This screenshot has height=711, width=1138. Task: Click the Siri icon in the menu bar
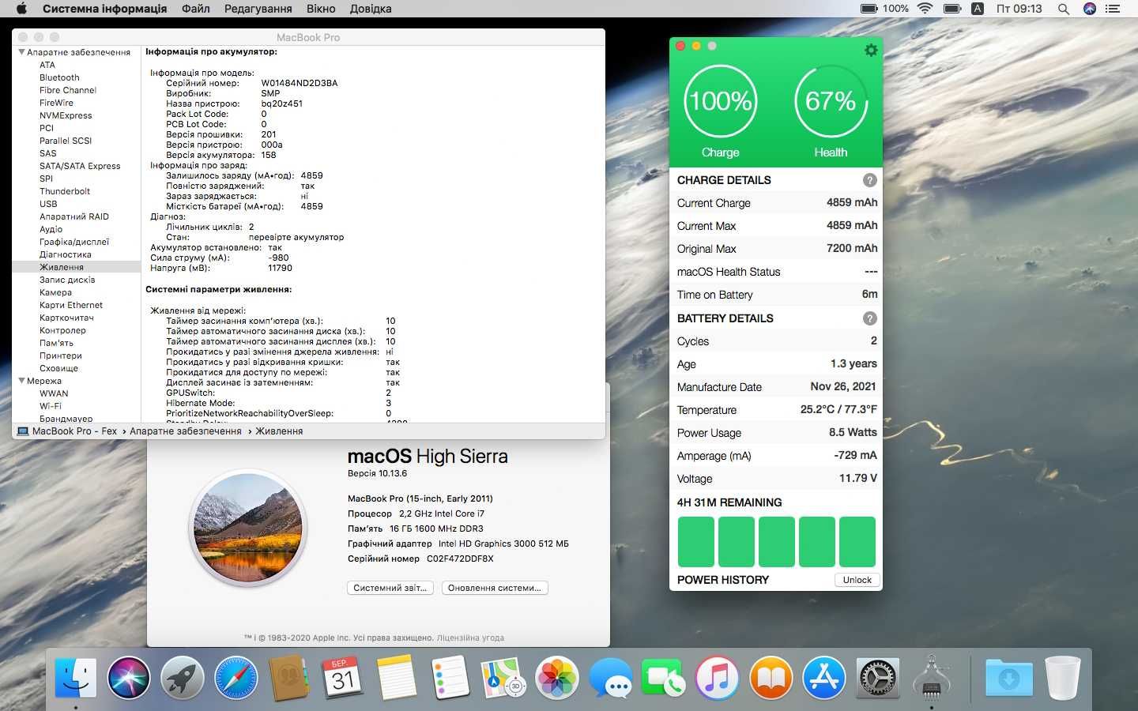pos(1089,9)
